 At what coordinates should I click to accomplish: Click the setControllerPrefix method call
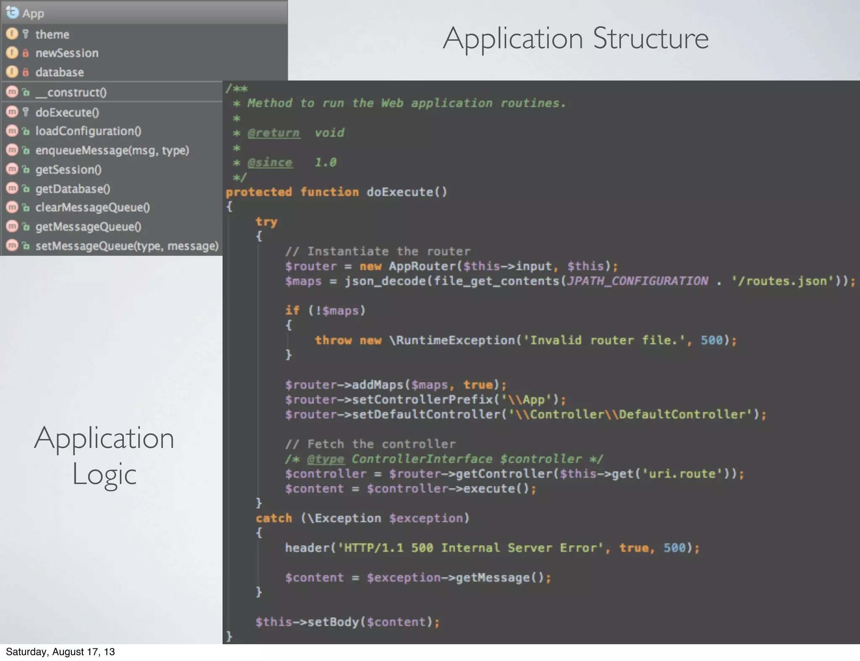click(x=422, y=400)
